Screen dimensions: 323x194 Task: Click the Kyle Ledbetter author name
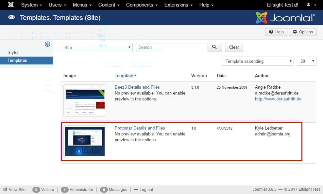point(269,128)
